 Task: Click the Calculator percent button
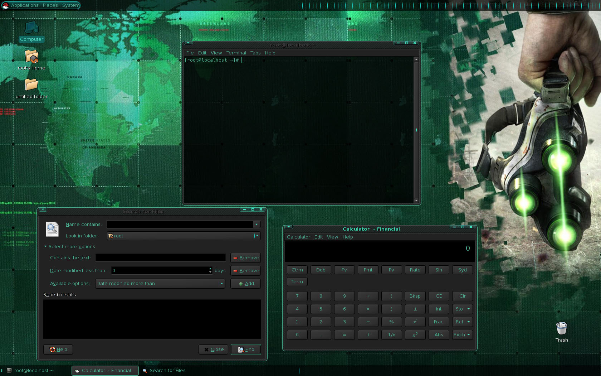(x=391, y=322)
